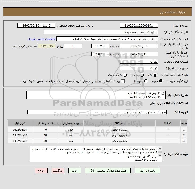Click the کد کالا column header

point(168,123)
